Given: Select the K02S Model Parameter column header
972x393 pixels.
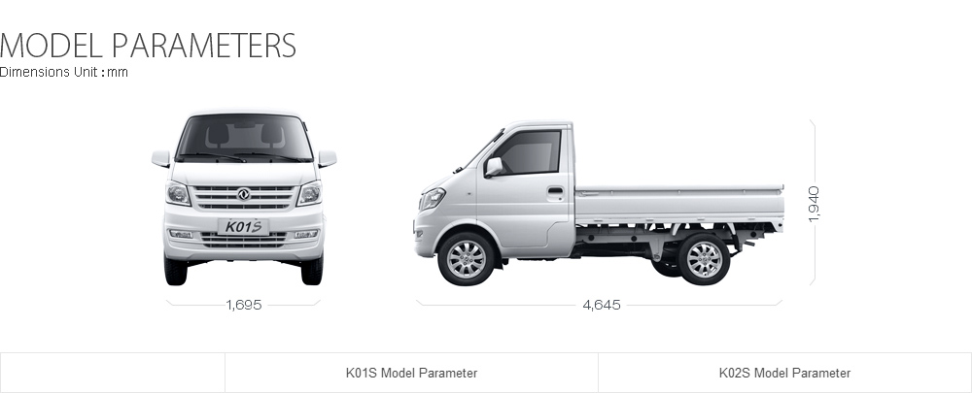Looking at the screenshot, I should pyautogui.click(x=784, y=374).
